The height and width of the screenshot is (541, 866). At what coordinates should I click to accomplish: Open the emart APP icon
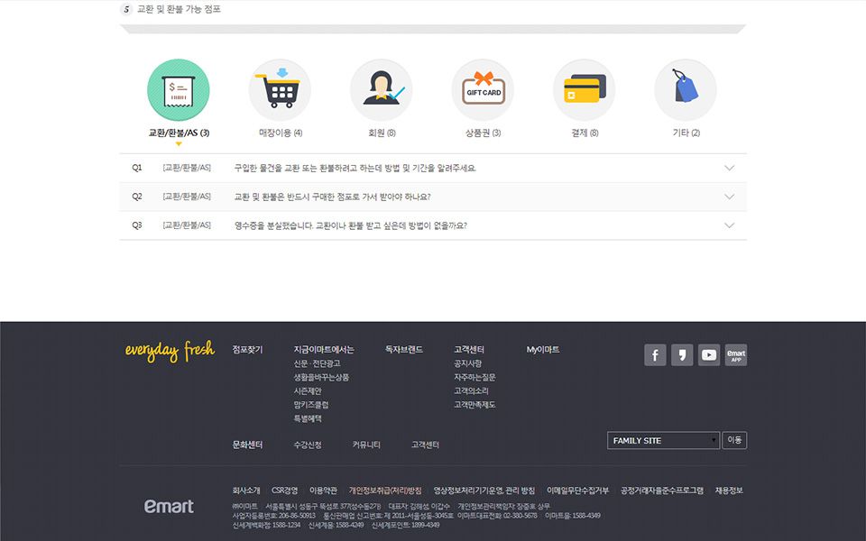(x=736, y=355)
